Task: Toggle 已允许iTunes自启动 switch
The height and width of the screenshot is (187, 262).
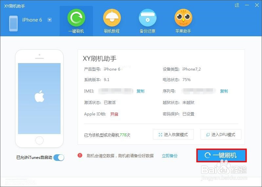Action: 59,158
